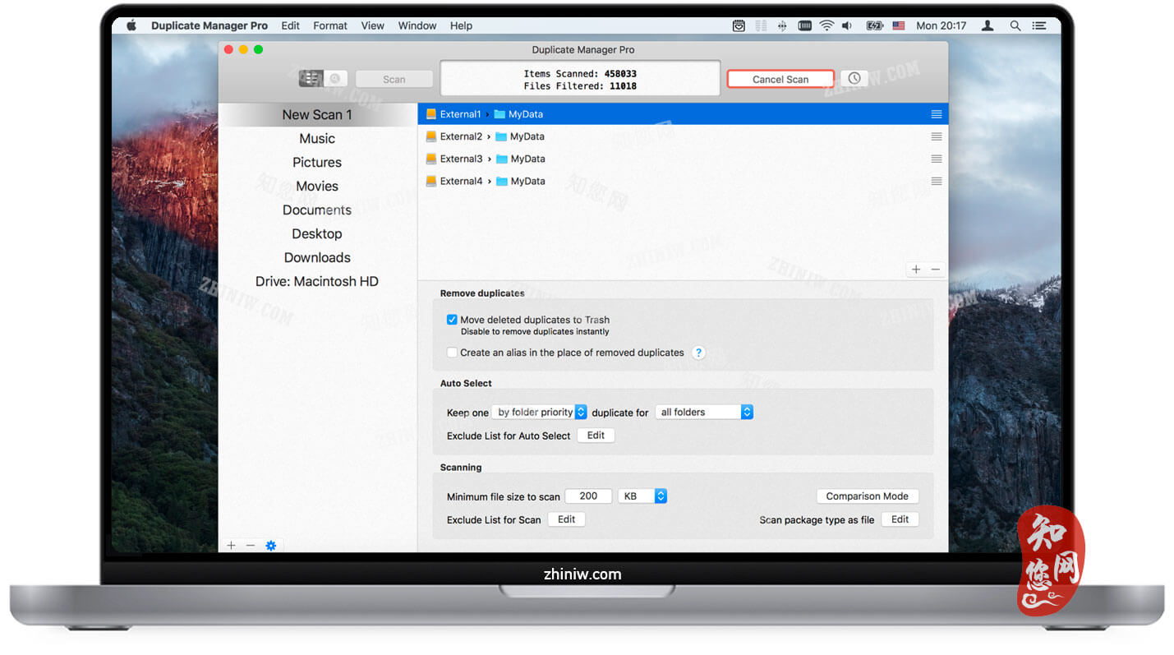The image size is (1174, 655).
Task: Switch to the results magnifier view toggle
Action: coord(335,79)
